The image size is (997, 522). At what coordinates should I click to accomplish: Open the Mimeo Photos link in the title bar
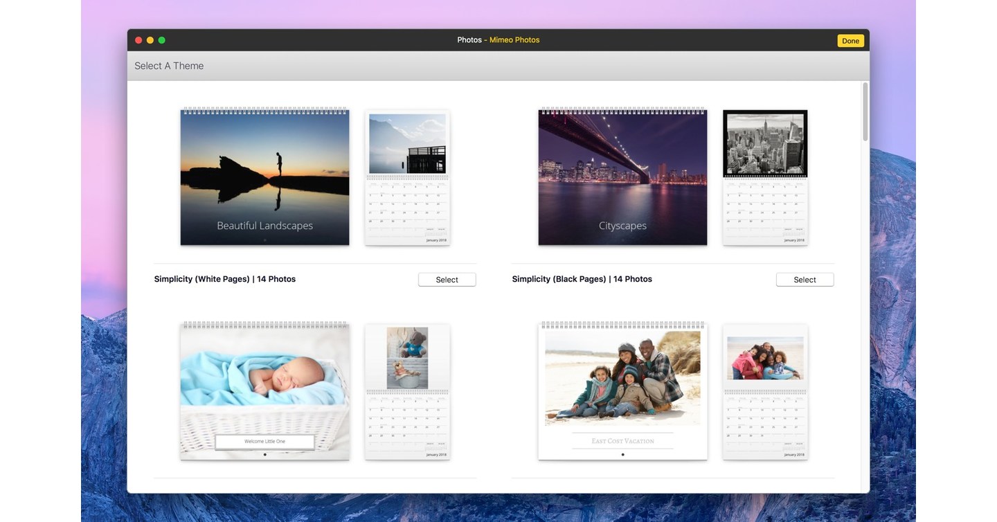tap(515, 38)
